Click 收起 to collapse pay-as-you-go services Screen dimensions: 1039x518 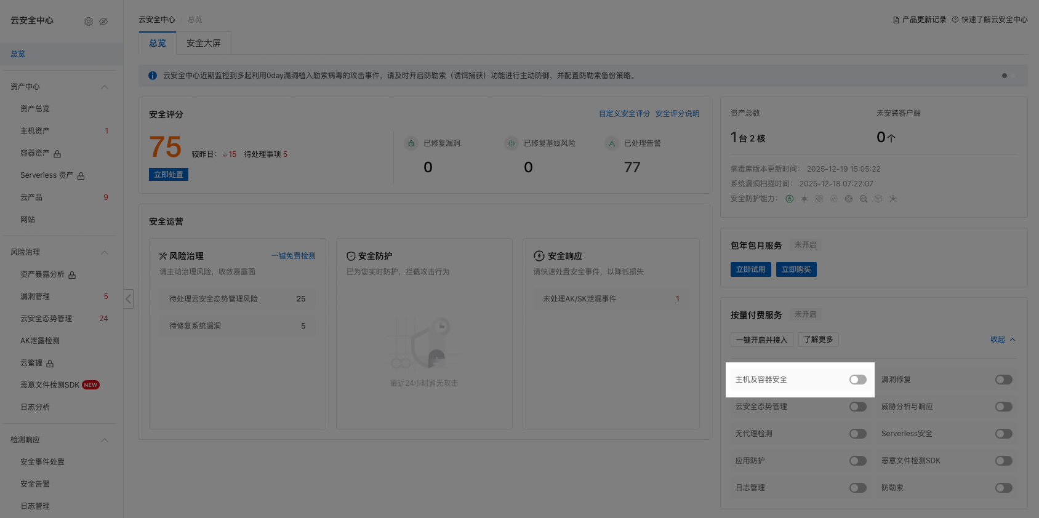1003,340
